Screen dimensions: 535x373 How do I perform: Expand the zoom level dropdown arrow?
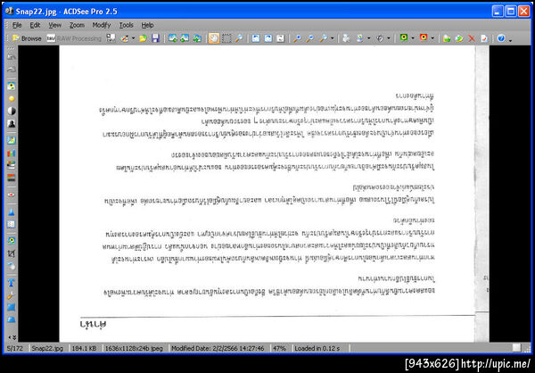coord(332,38)
